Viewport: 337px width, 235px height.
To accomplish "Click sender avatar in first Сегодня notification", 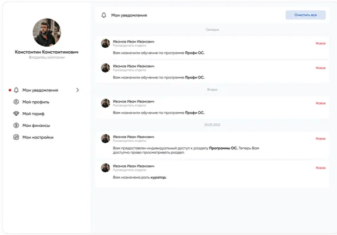I will [106, 43].
